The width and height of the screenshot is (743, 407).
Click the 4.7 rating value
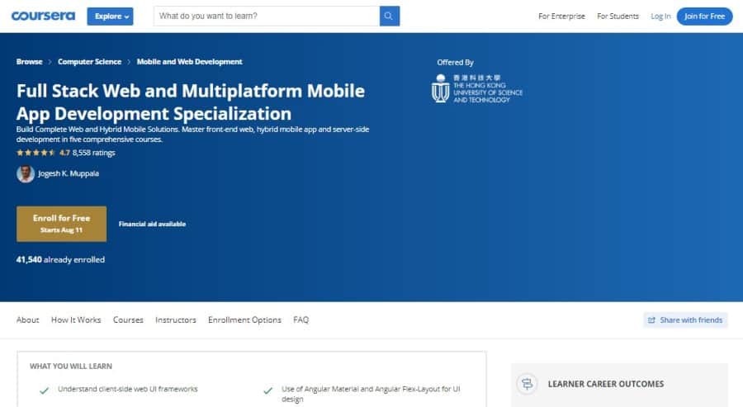pos(64,153)
